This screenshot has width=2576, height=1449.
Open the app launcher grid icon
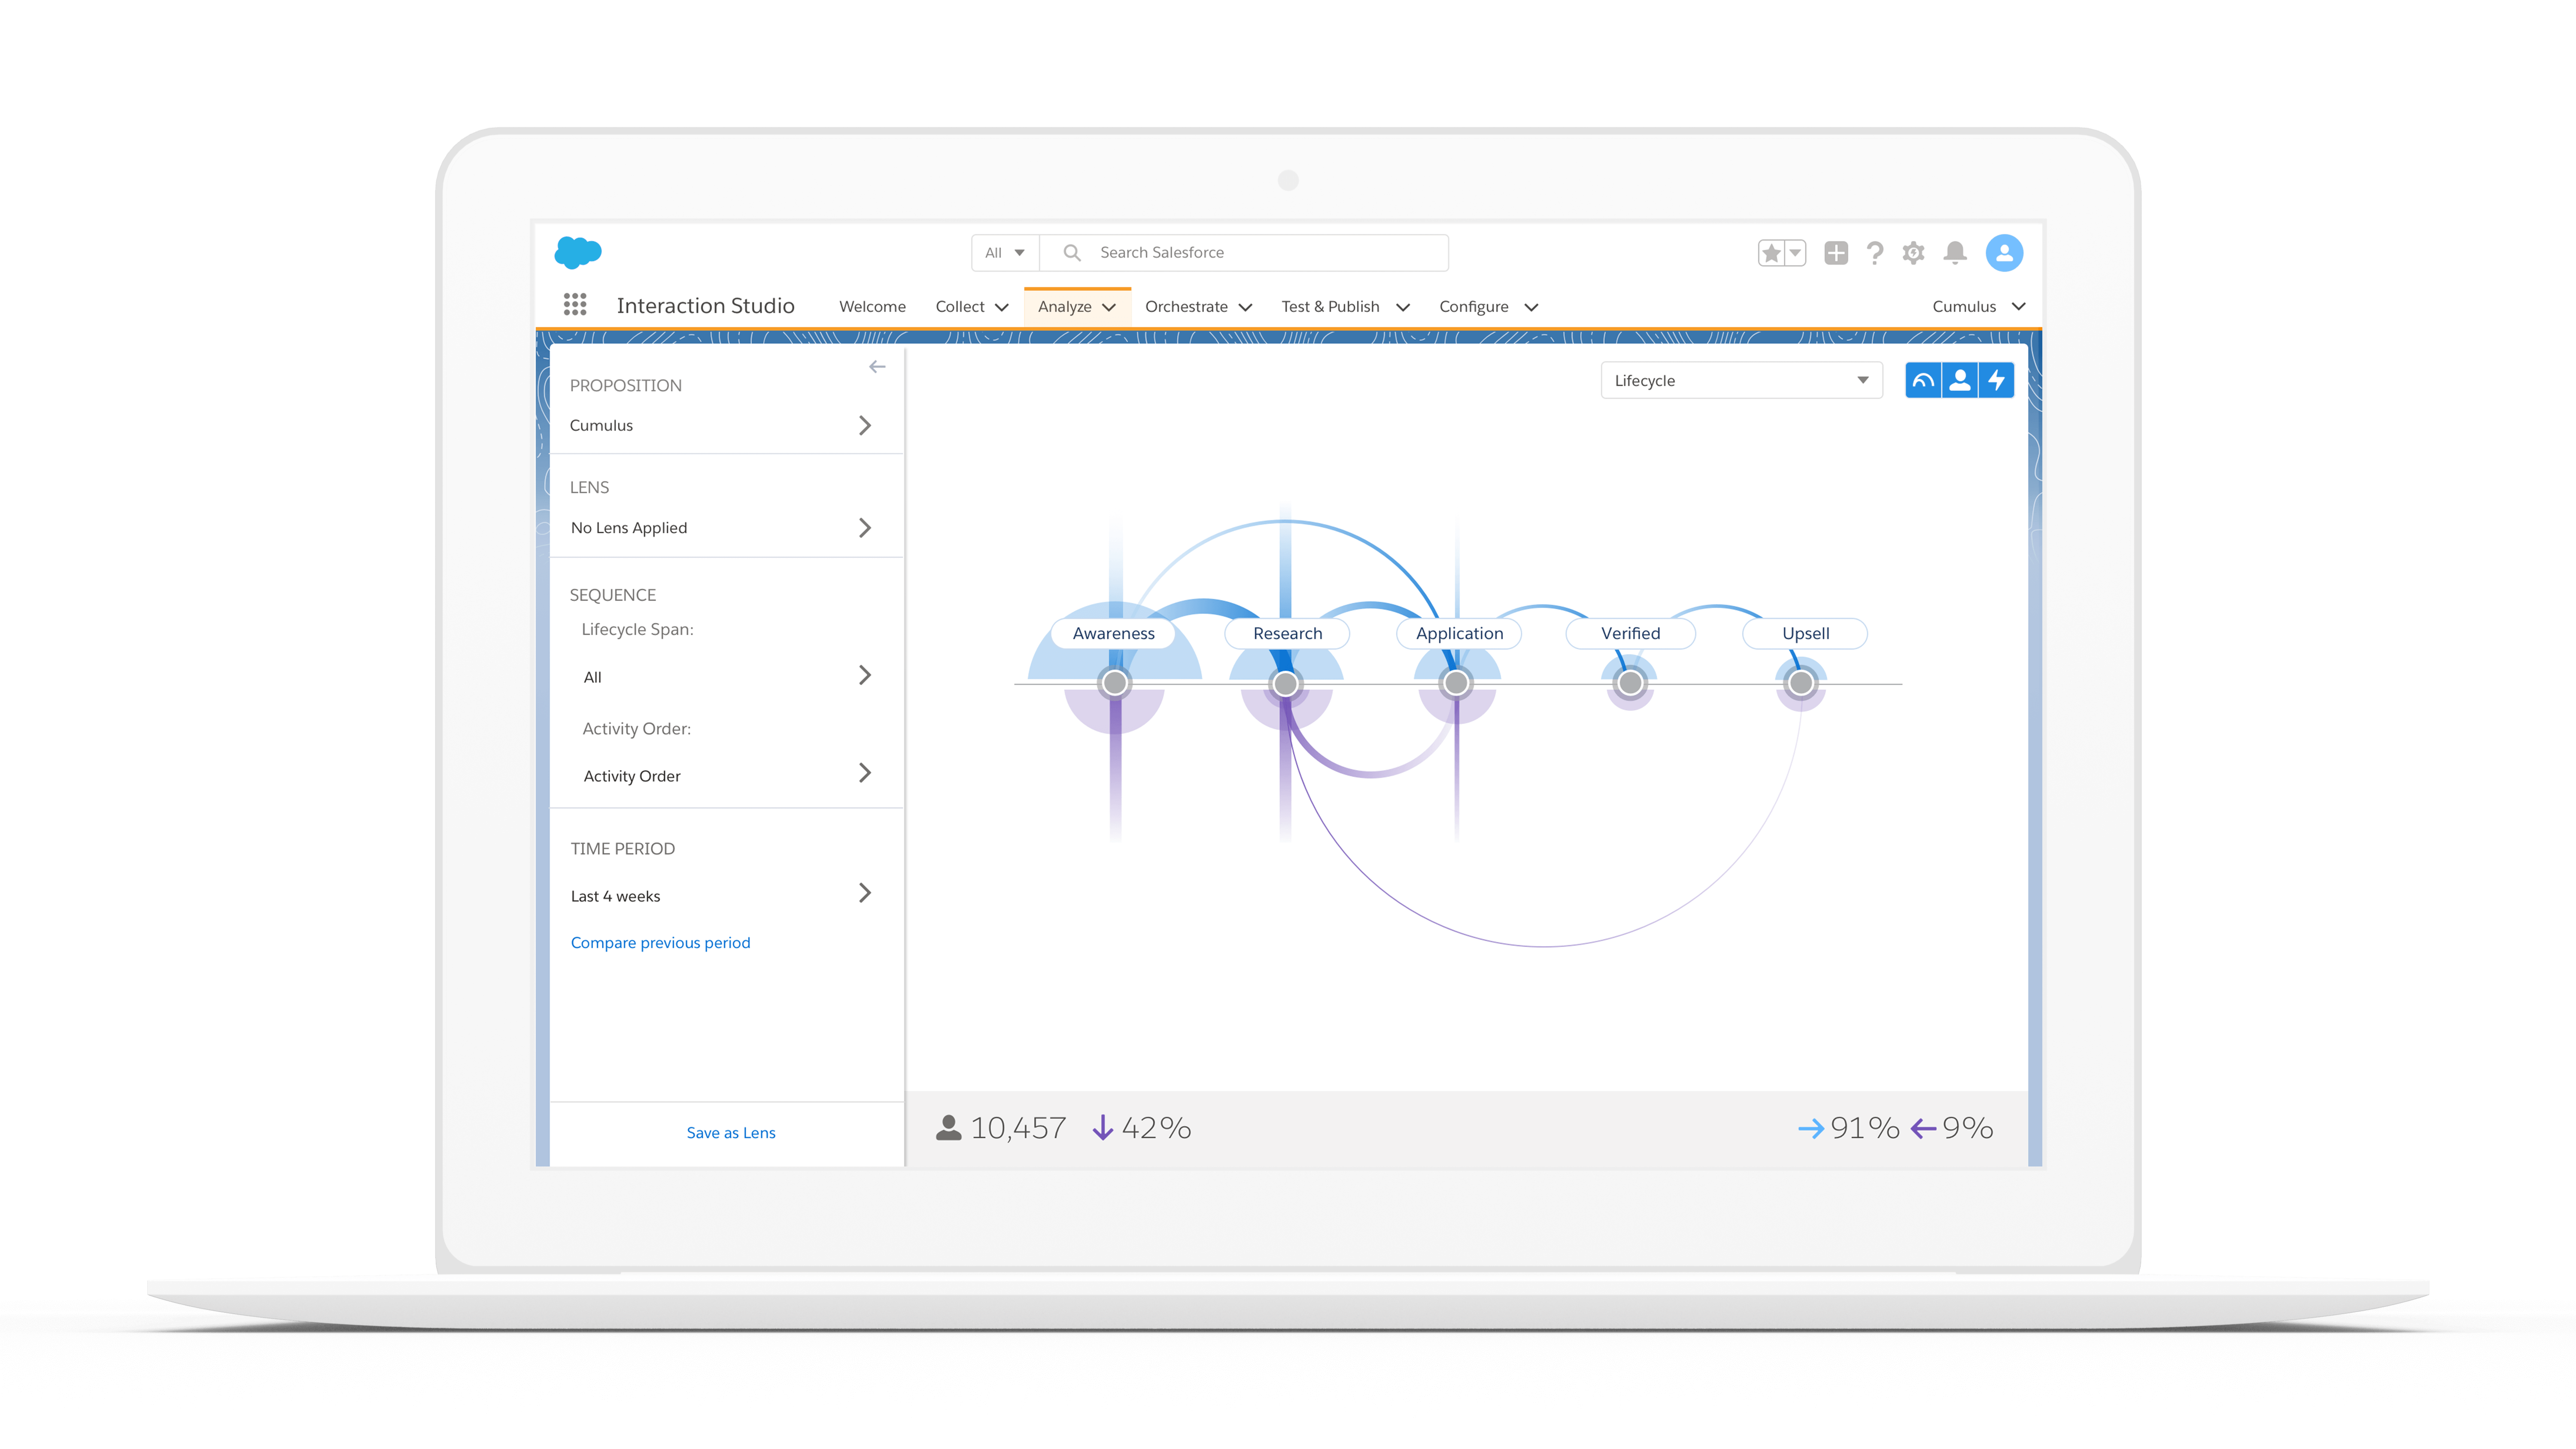(x=575, y=305)
